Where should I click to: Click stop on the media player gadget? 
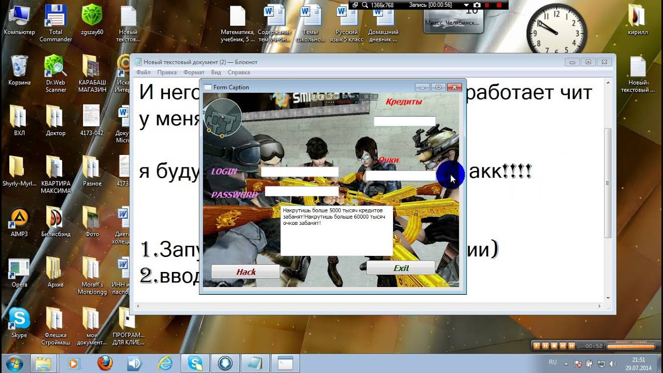tap(554, 345)
